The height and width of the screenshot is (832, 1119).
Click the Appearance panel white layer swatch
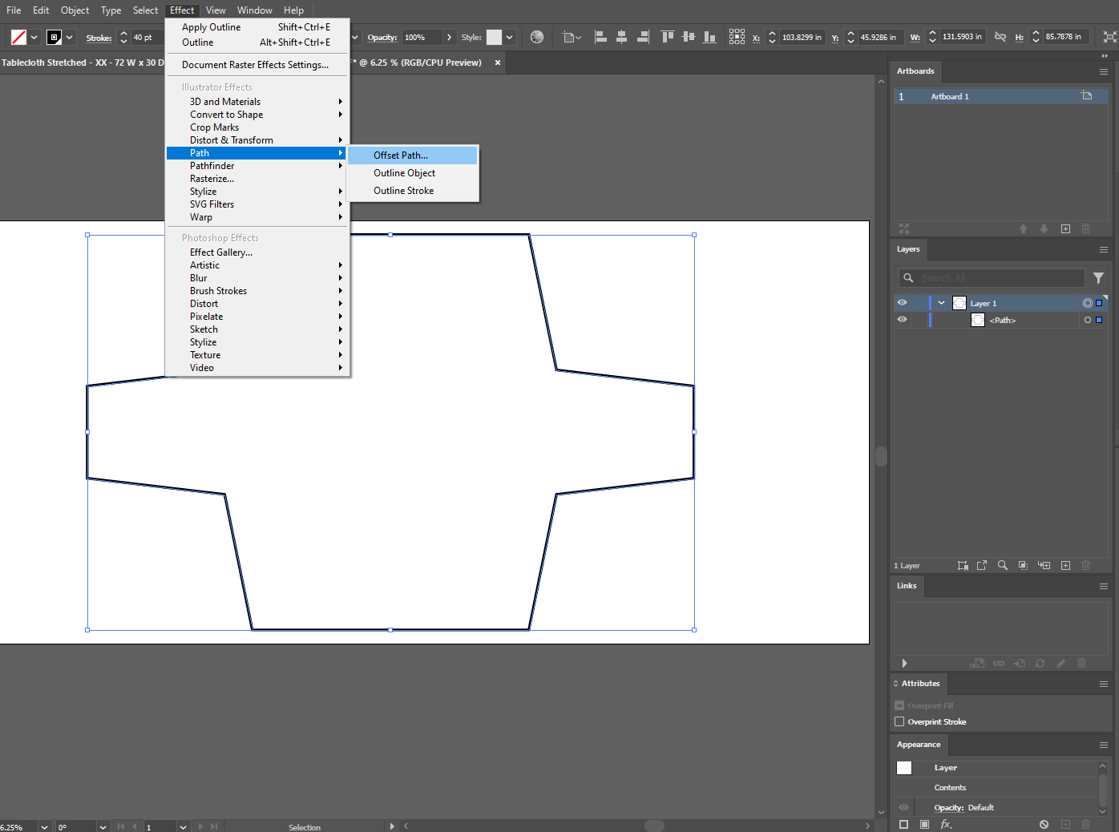click(x=904, y=768)
